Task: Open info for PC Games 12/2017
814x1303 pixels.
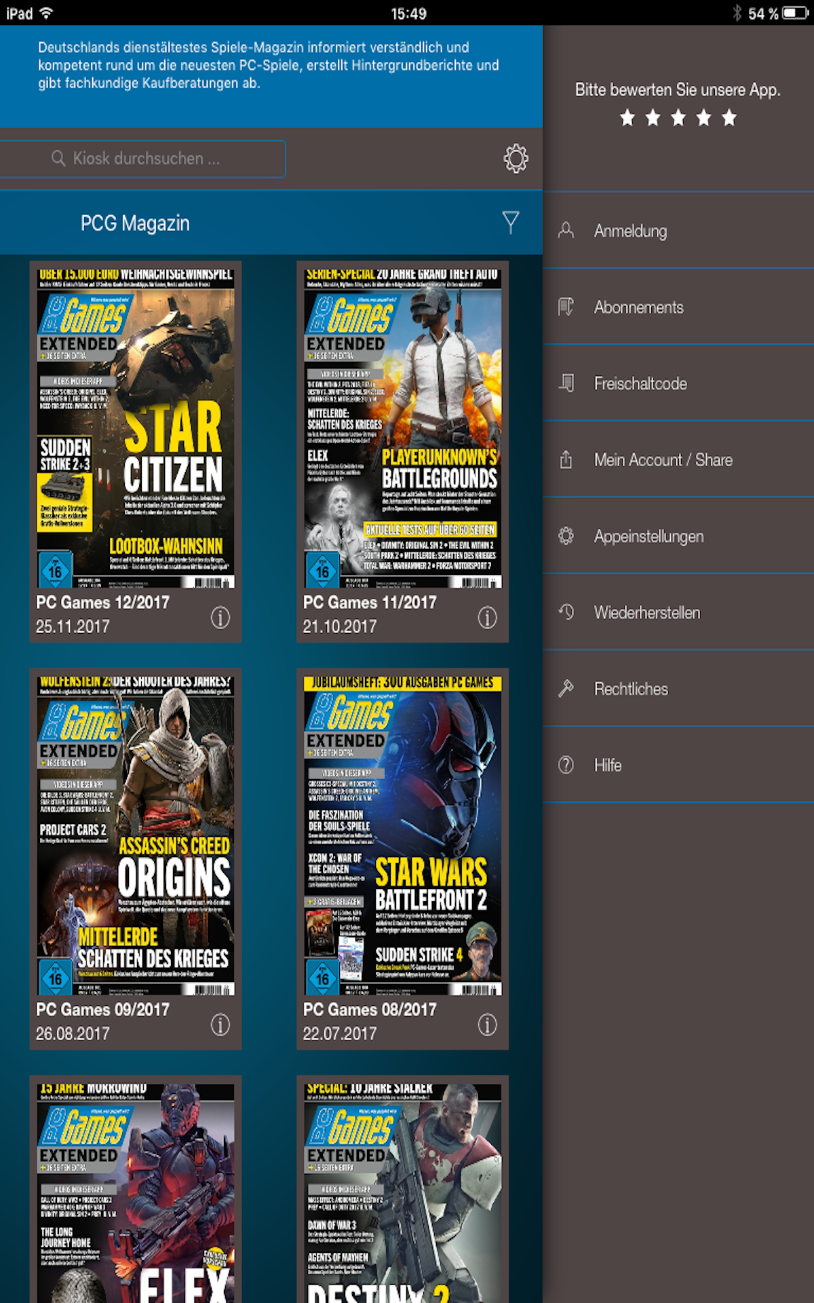Action: pos(220,618)
